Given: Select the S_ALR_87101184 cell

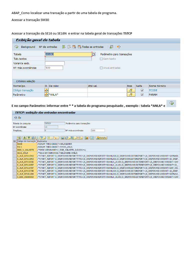Looking at the screenshot, I should point(27,174).
